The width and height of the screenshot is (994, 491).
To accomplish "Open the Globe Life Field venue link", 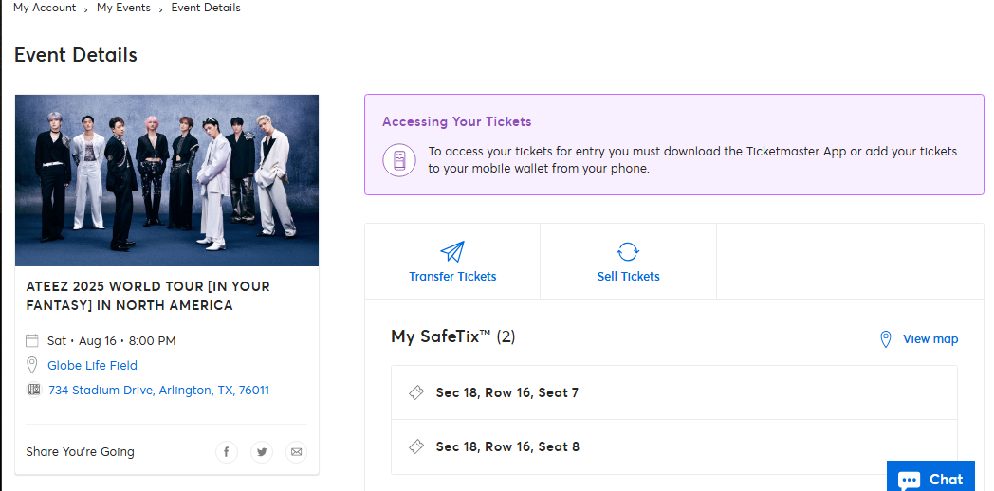I will (x=93, y=366).
